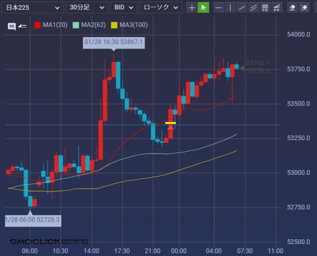This screenshot has width=317, height=256.
Task: Open the ローソク chart type dropdown
Action: coord(160,7)
